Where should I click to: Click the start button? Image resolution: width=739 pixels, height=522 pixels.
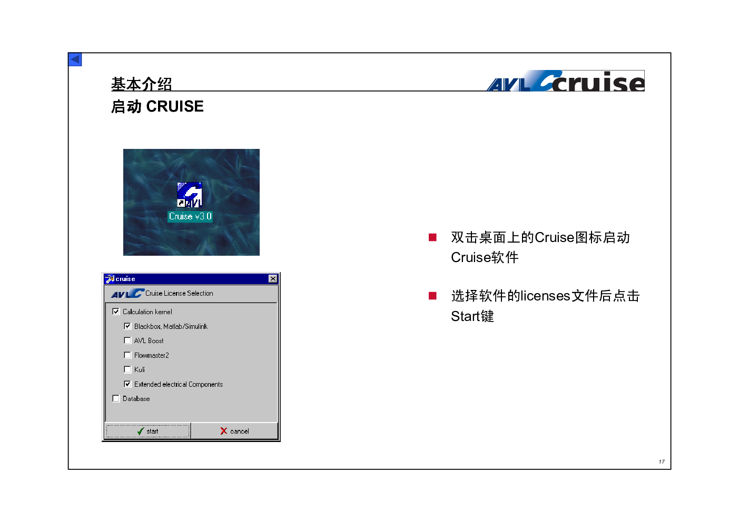click(147, 431)
